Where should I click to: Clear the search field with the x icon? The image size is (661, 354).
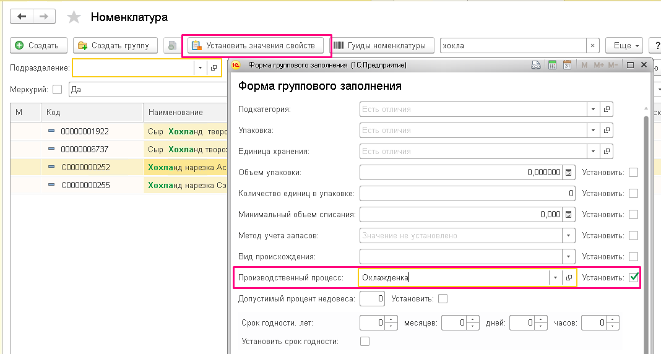[592, 46]
